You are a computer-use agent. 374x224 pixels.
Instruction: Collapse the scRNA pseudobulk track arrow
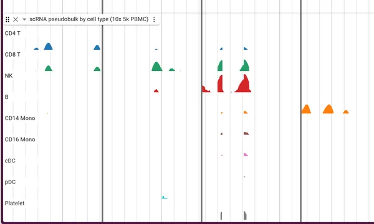24,19
